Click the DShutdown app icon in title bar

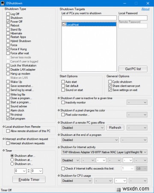tap(3, 3)
